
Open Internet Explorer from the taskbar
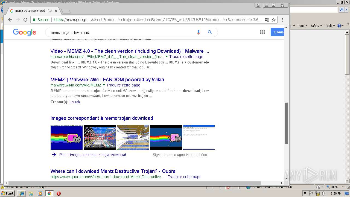(x=22, y=193)
